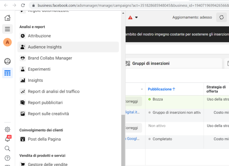
Task: Switch to Gruppi di inserzioni tab
Action: click(x=174, y=63)
